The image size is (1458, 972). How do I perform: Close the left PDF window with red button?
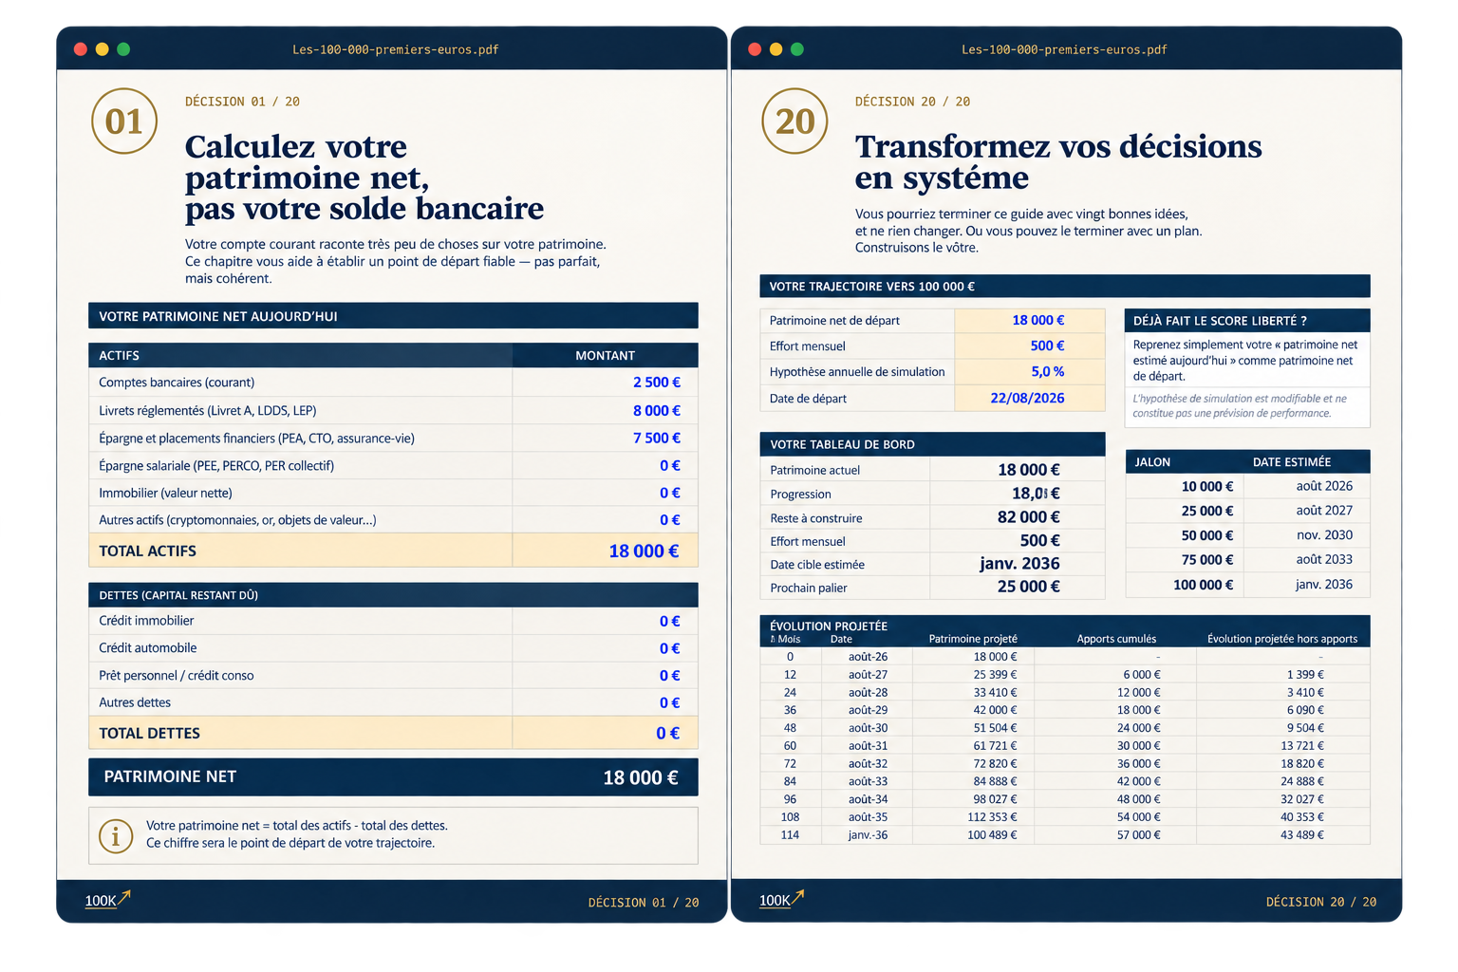point(81,49)
